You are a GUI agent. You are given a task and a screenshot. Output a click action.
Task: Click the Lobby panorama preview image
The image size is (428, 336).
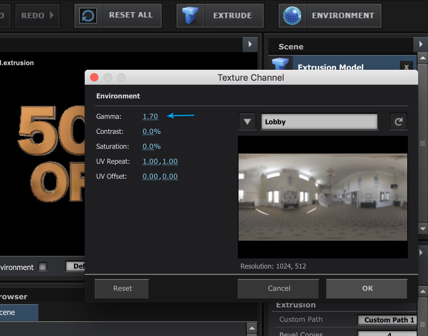click(x=323, y=197)
